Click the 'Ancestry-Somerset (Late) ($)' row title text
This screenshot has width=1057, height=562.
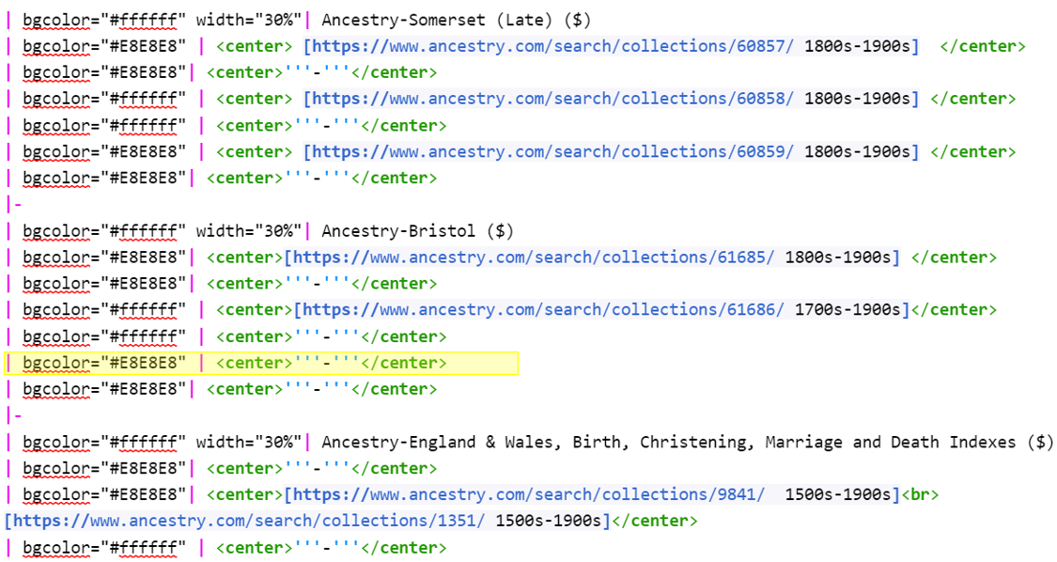click(x=457, y=21)
